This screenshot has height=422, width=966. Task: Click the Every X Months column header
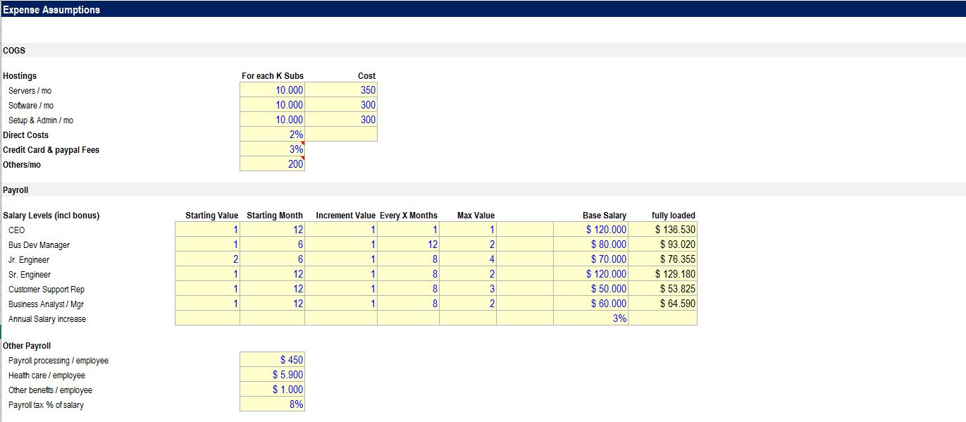click(x=409, y=216)
